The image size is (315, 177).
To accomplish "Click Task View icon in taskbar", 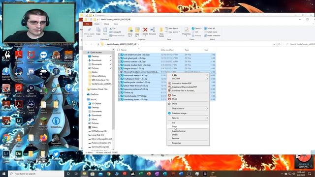I will 76,174.
